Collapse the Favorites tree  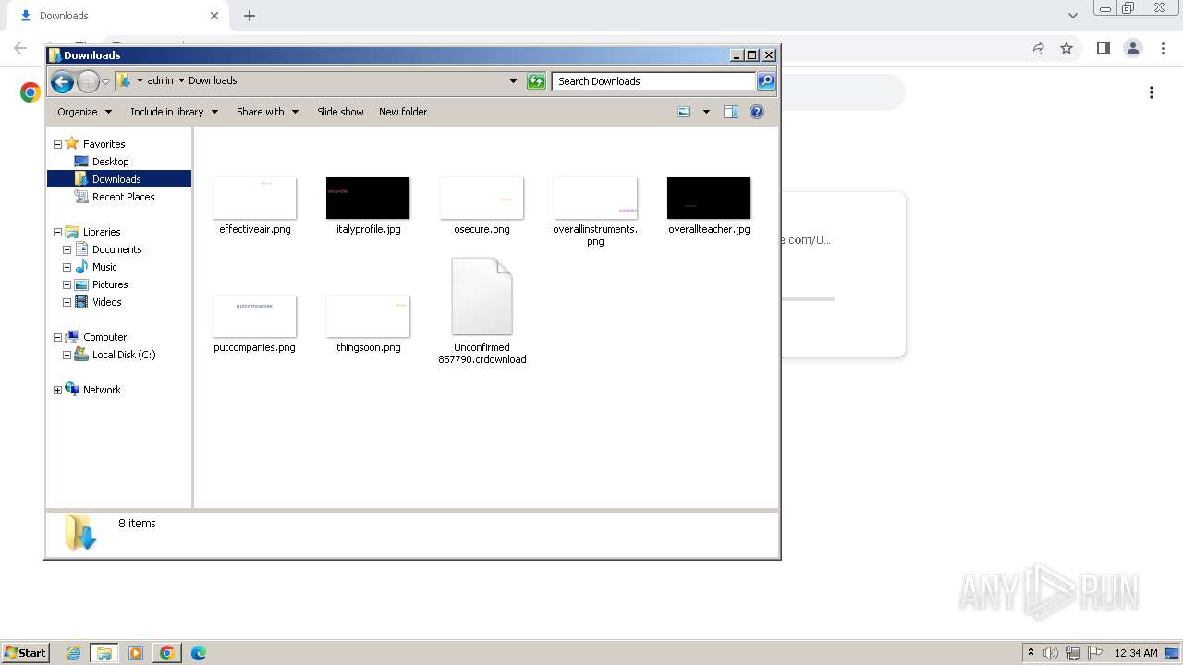pyautogui.click(x=57, y=144)
